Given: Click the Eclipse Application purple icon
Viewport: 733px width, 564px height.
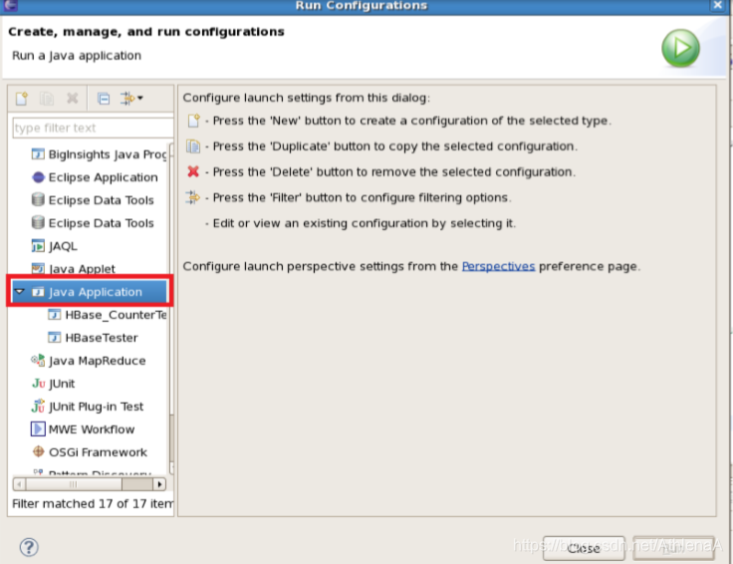Looking at the screenshot, I should click(x=38, y=177).
